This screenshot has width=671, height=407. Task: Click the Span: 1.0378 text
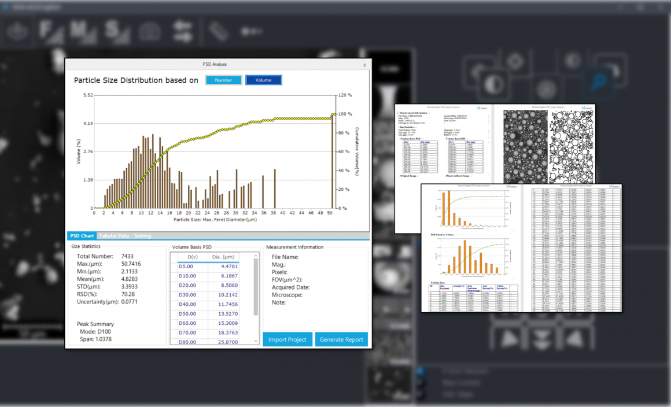coord(95,339)
